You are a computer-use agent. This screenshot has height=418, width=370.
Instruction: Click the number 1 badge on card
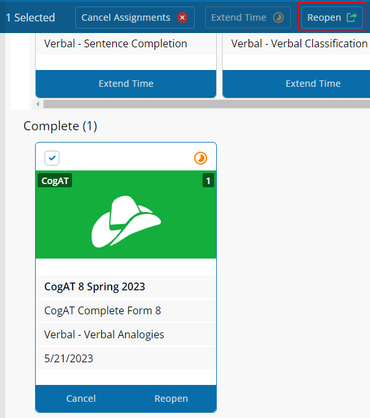(208, 180)
